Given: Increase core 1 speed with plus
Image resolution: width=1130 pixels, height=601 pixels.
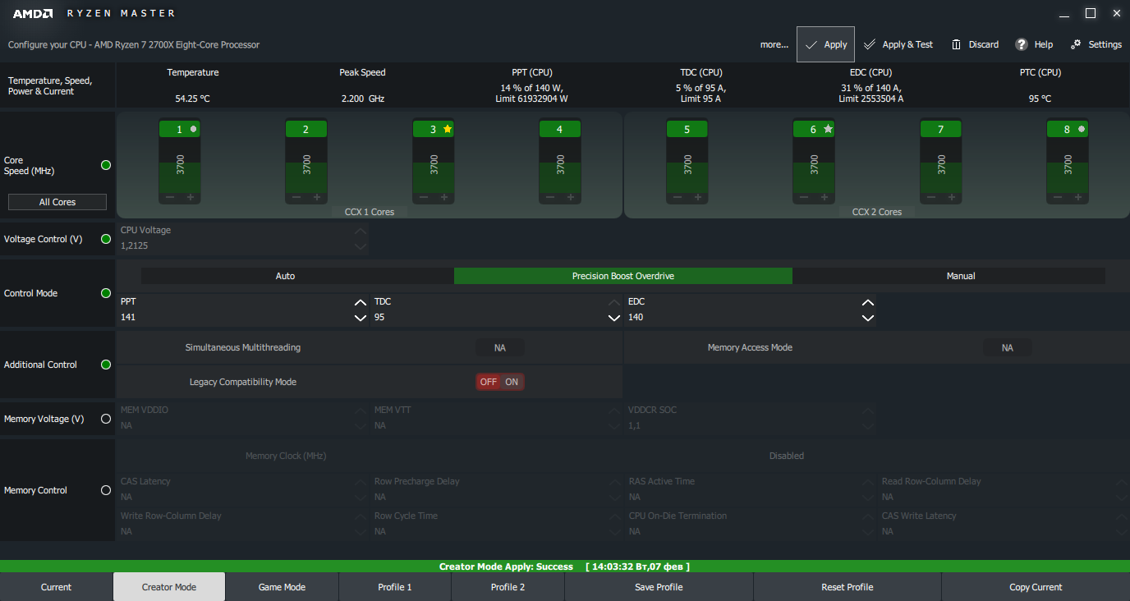Looking at the screenshot, I should (191, 197).
